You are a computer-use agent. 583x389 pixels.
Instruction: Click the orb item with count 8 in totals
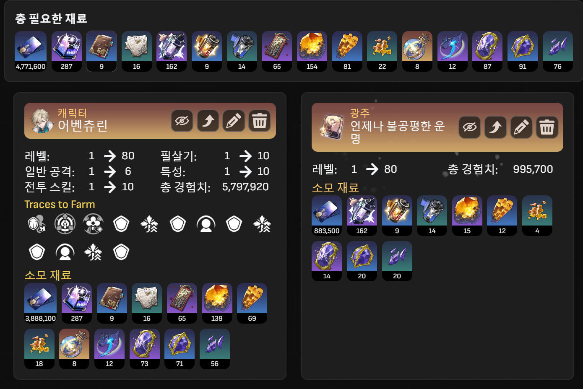(417, 51)
